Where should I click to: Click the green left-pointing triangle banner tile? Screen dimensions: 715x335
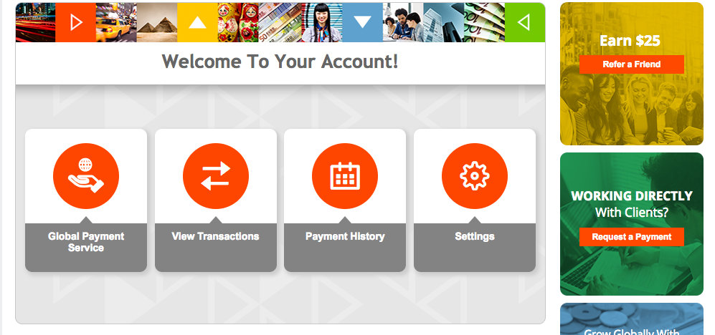(525, 22)
